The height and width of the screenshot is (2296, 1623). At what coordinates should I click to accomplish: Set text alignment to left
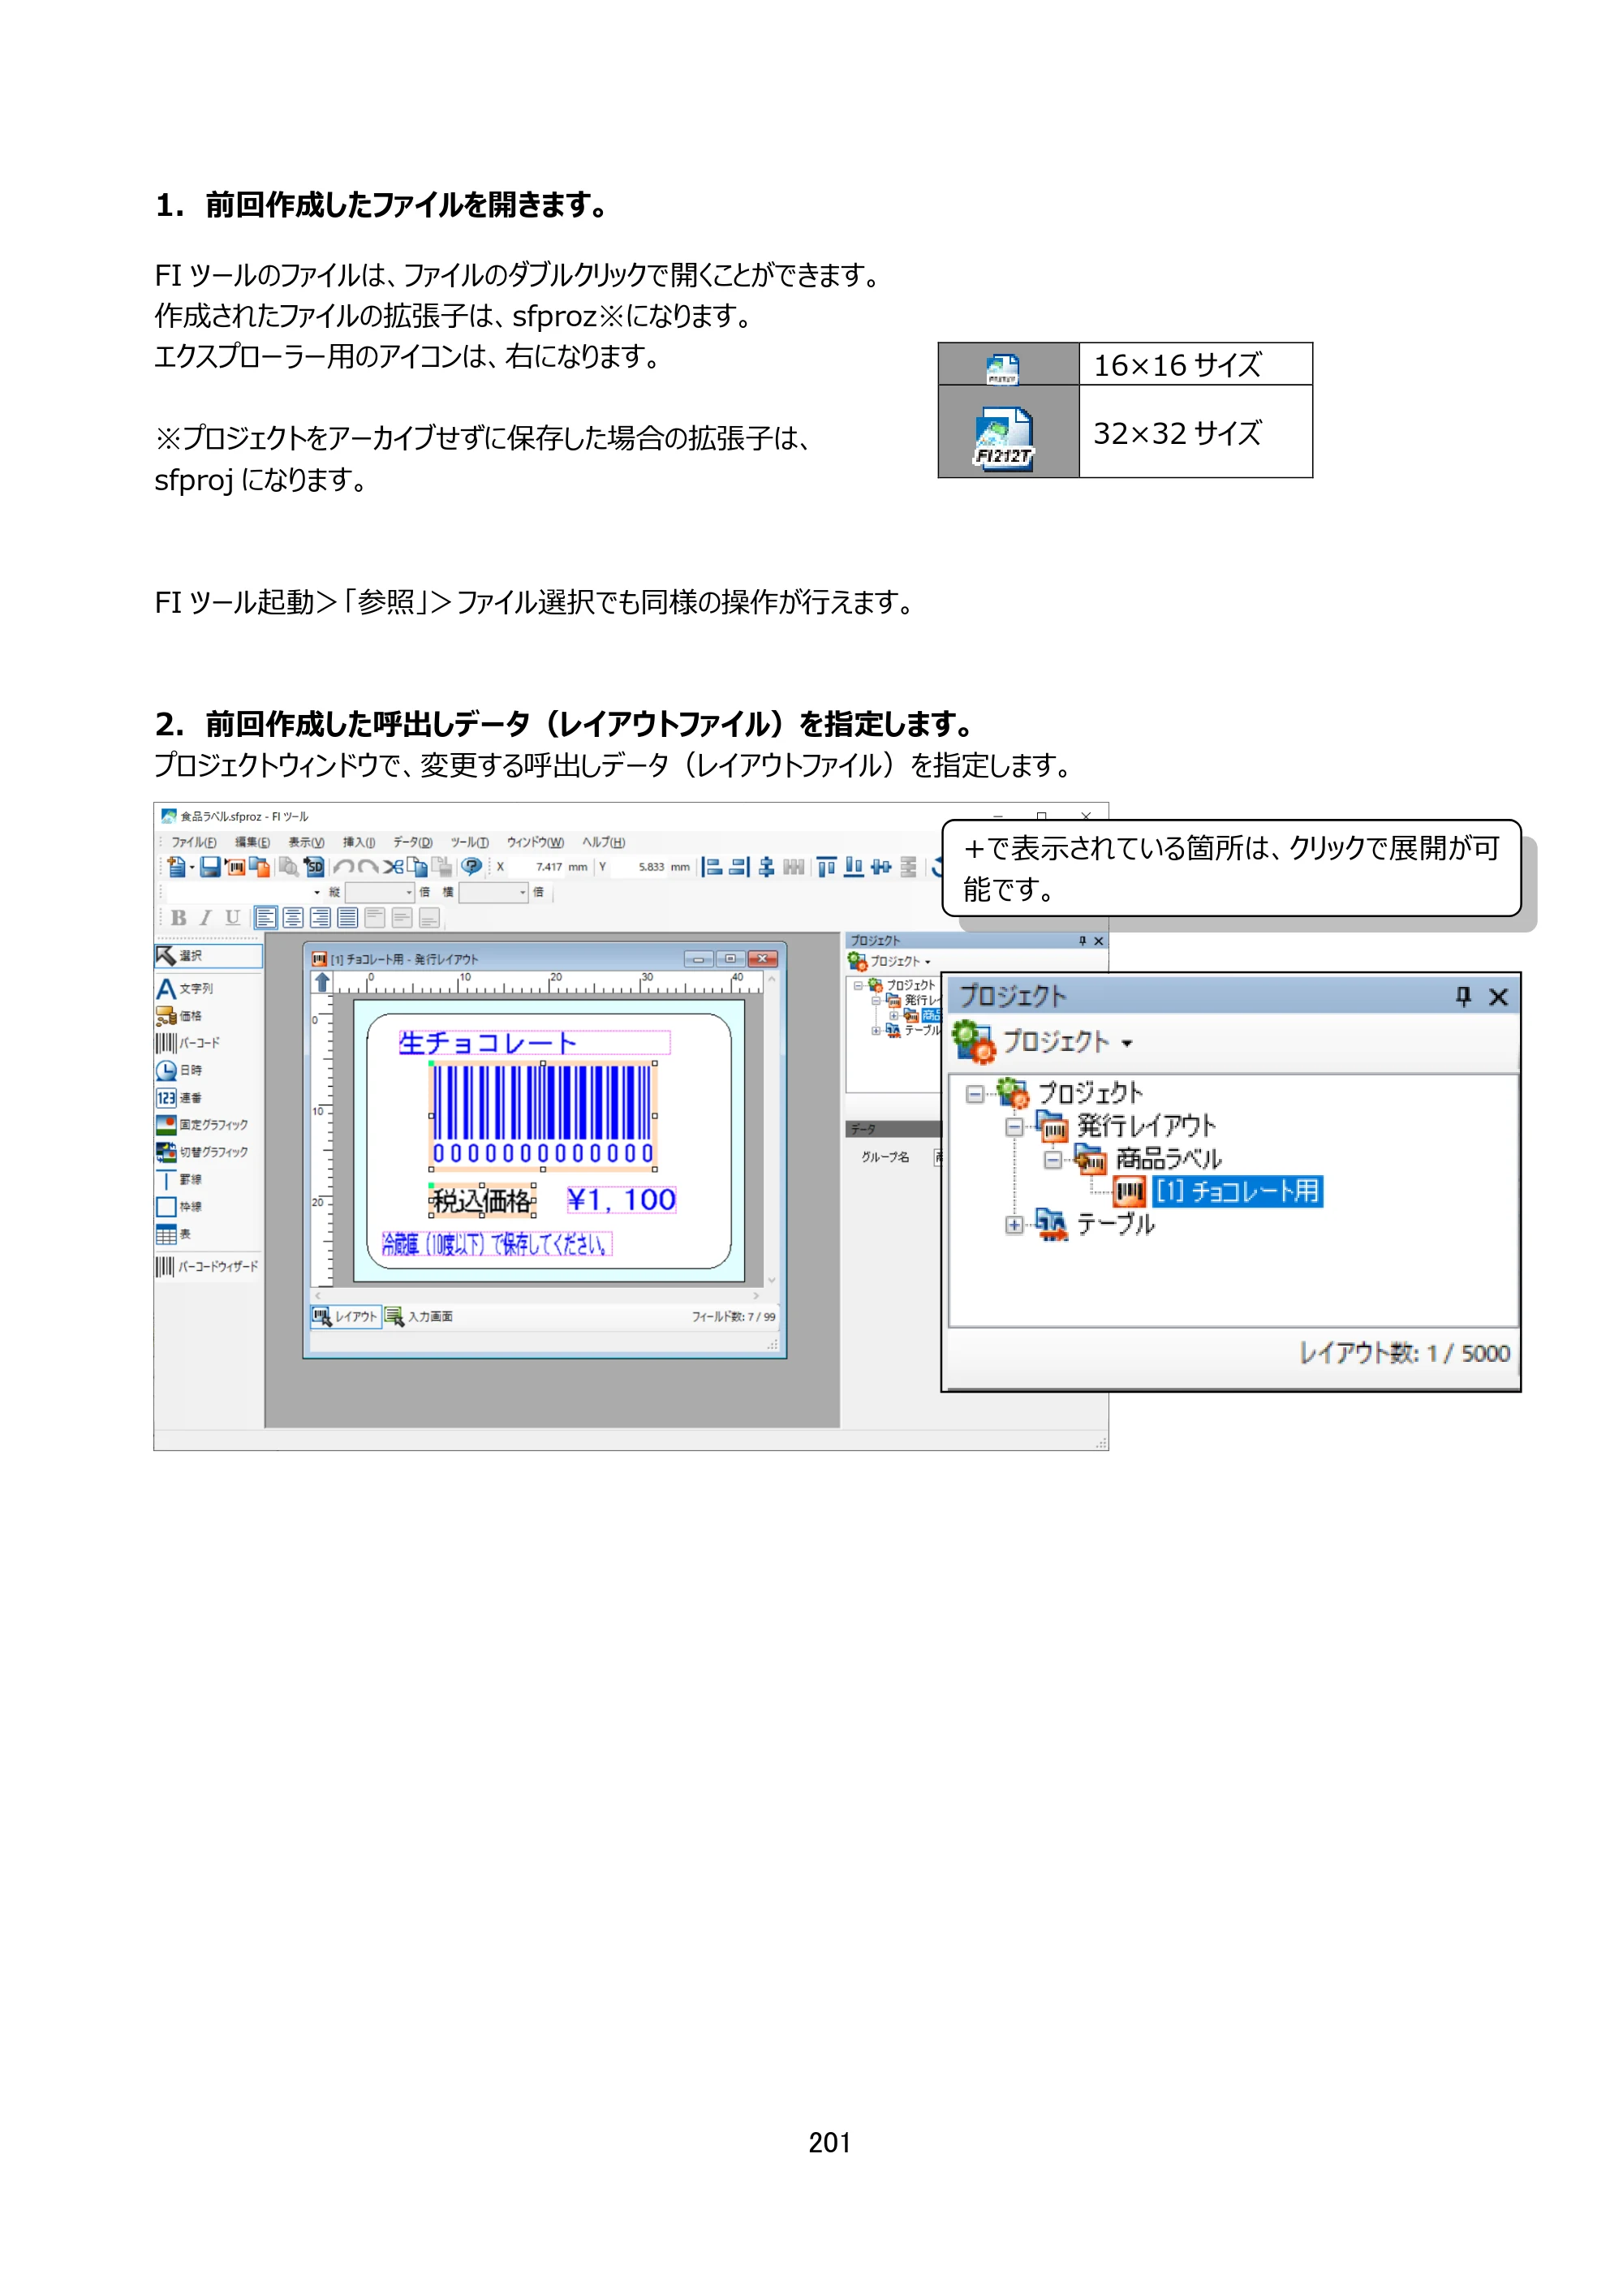click(266, 918)
